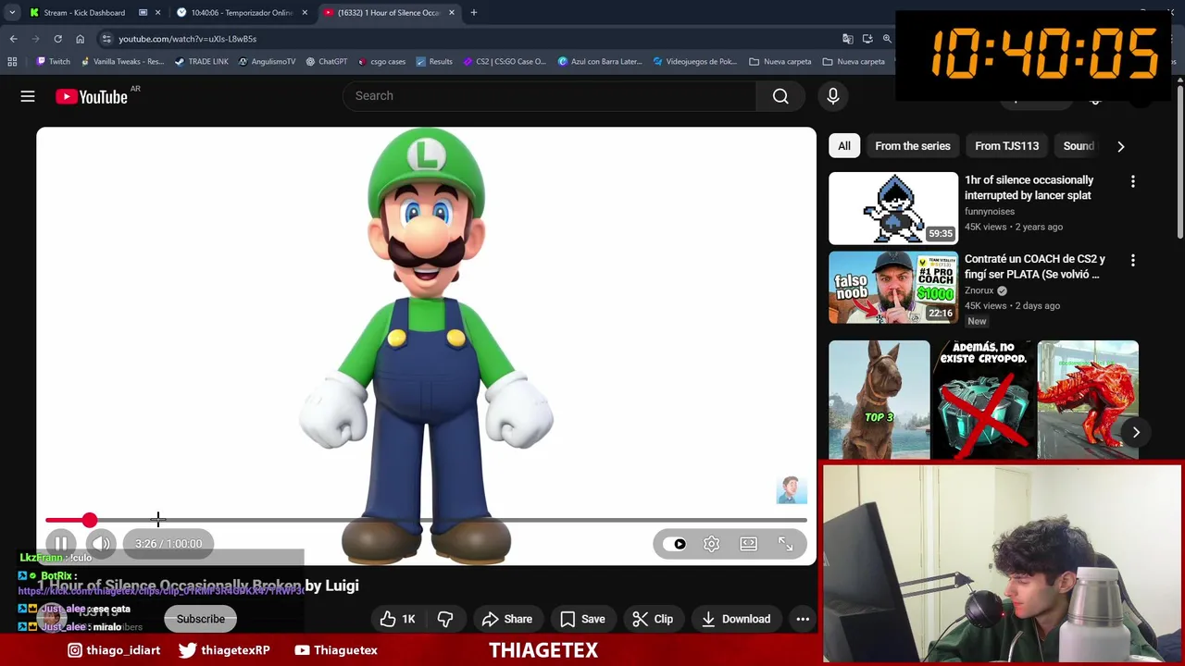This screenshot has height=666, width=1185.
Task: Click the YouTube search field
Action: click(x=549, y=96)
